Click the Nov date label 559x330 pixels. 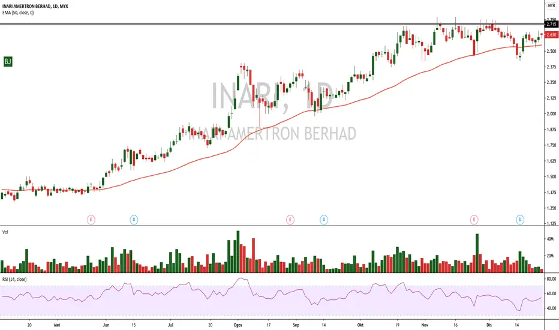point(425,325)
